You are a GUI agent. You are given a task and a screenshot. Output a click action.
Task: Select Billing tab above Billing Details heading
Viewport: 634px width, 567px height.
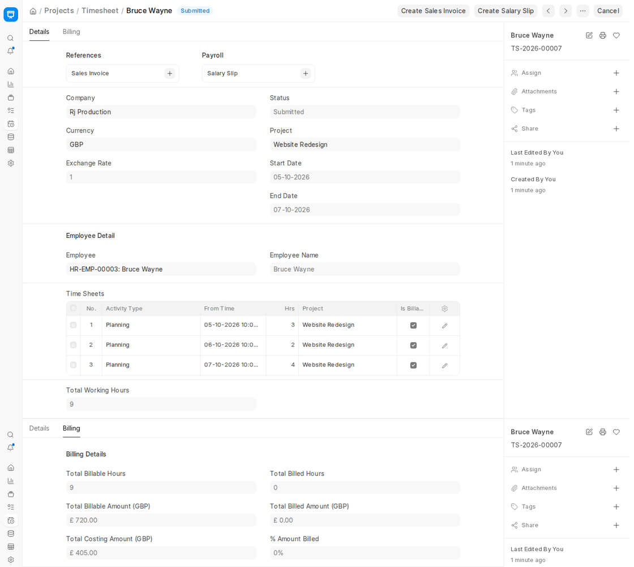click(71, 428)
